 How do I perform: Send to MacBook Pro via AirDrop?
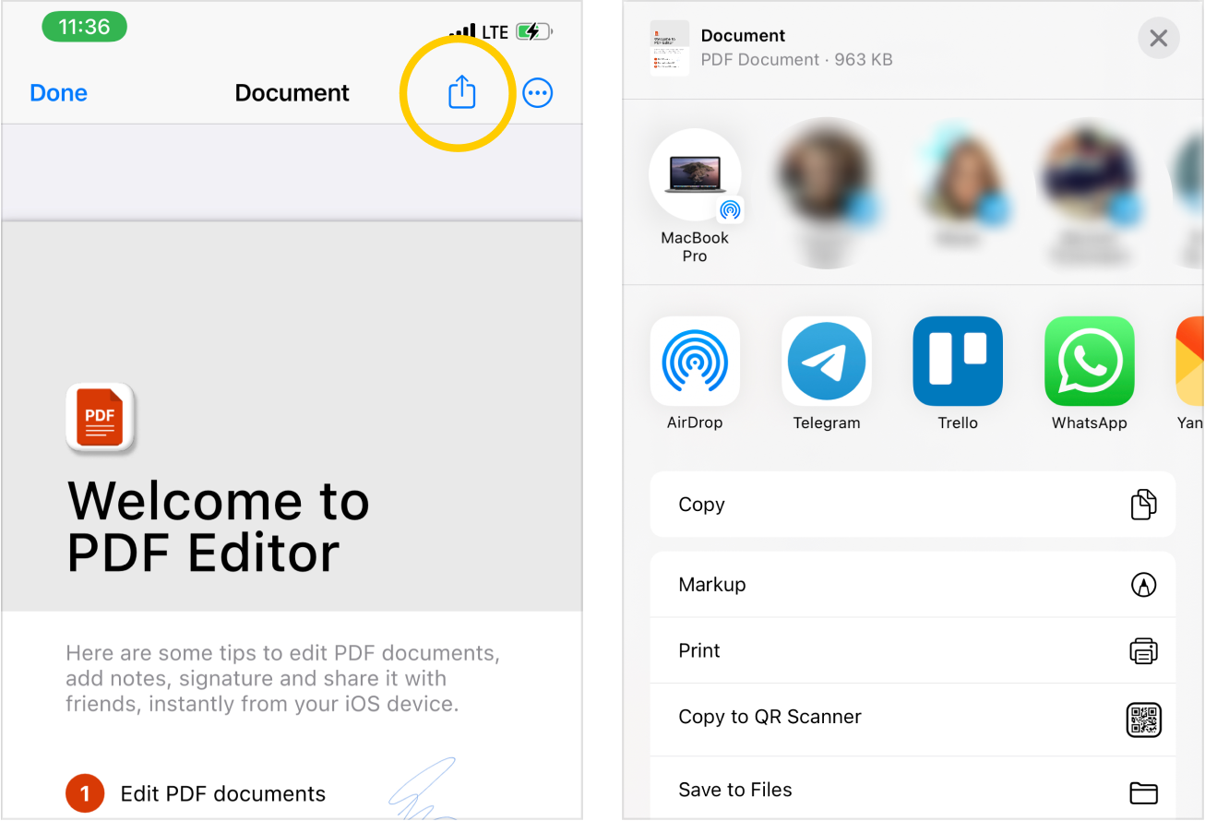point(695,196)
